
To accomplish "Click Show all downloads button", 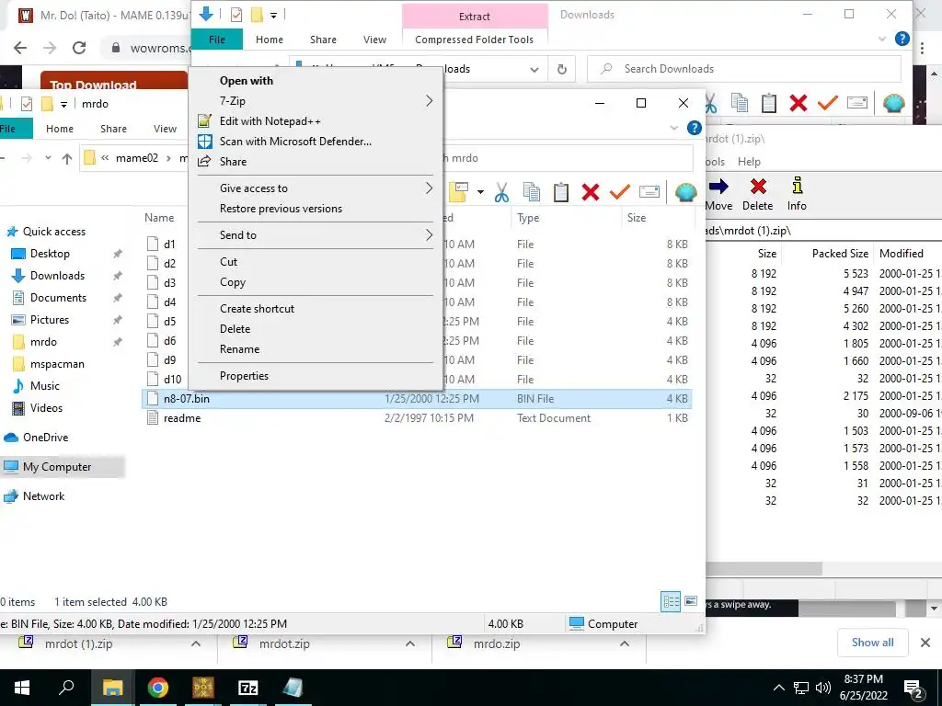I will click(872, 643).
